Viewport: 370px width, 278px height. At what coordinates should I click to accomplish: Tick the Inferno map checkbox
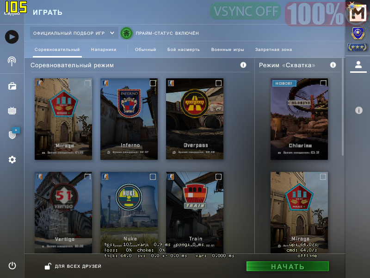153,83
